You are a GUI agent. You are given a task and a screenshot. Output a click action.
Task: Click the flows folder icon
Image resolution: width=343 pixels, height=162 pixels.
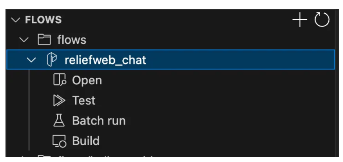(x=44, y=40)
